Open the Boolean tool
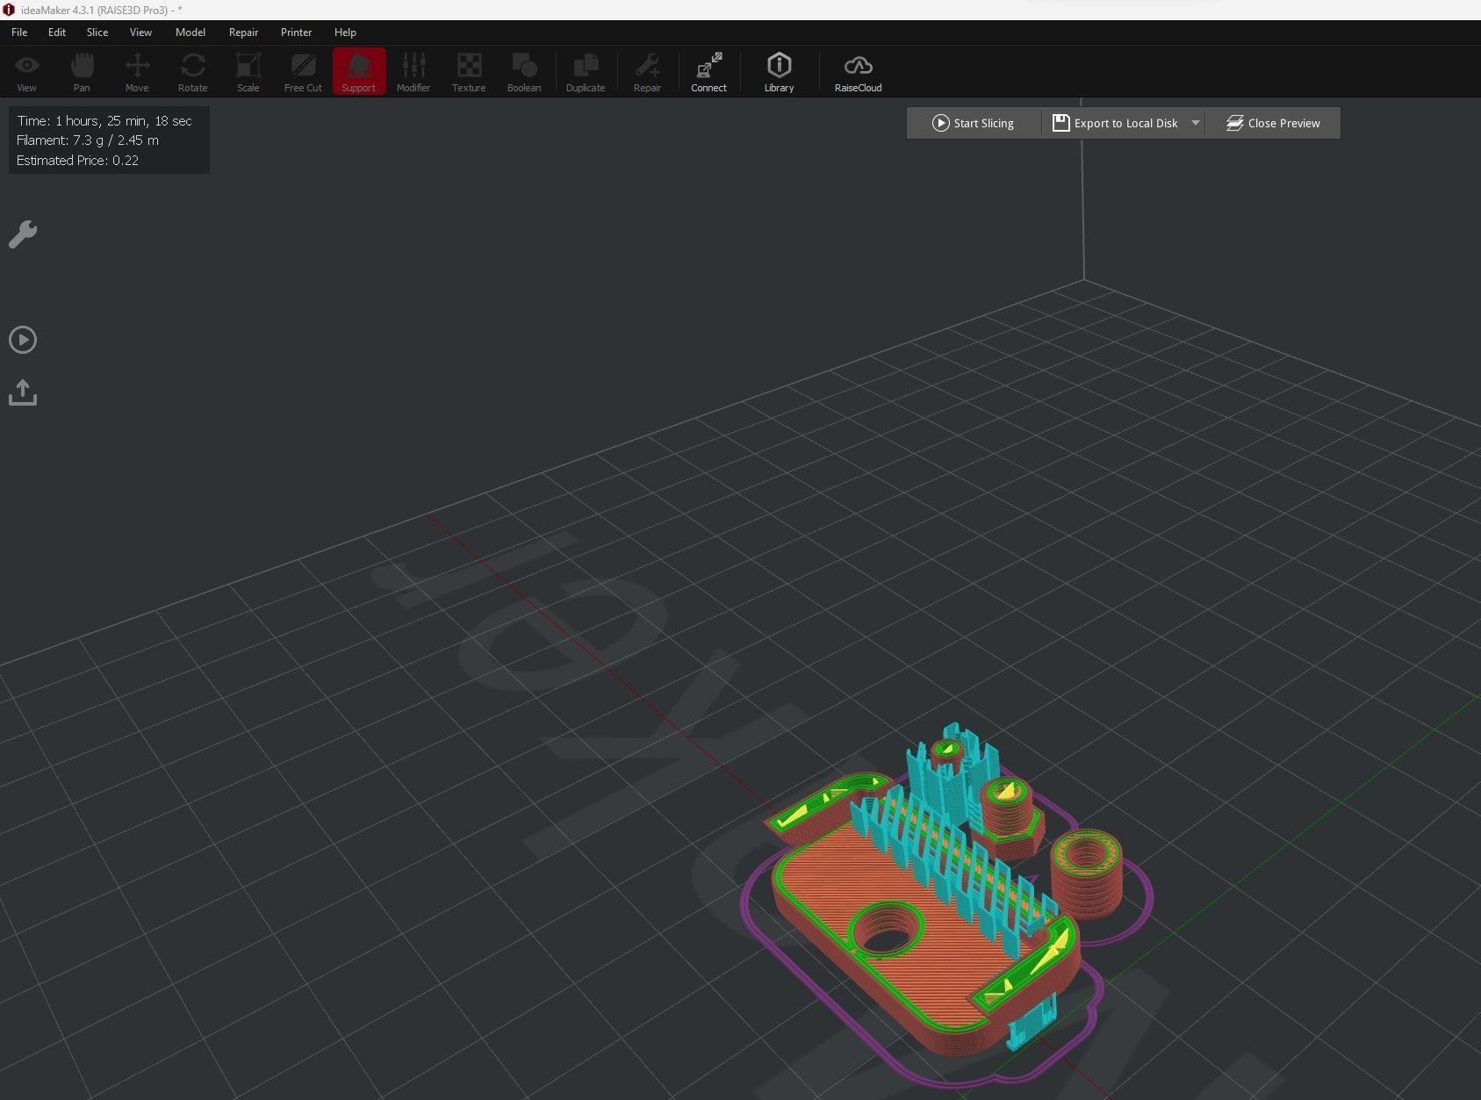This screenshot has height=1100, width=1481. [524, 72]
